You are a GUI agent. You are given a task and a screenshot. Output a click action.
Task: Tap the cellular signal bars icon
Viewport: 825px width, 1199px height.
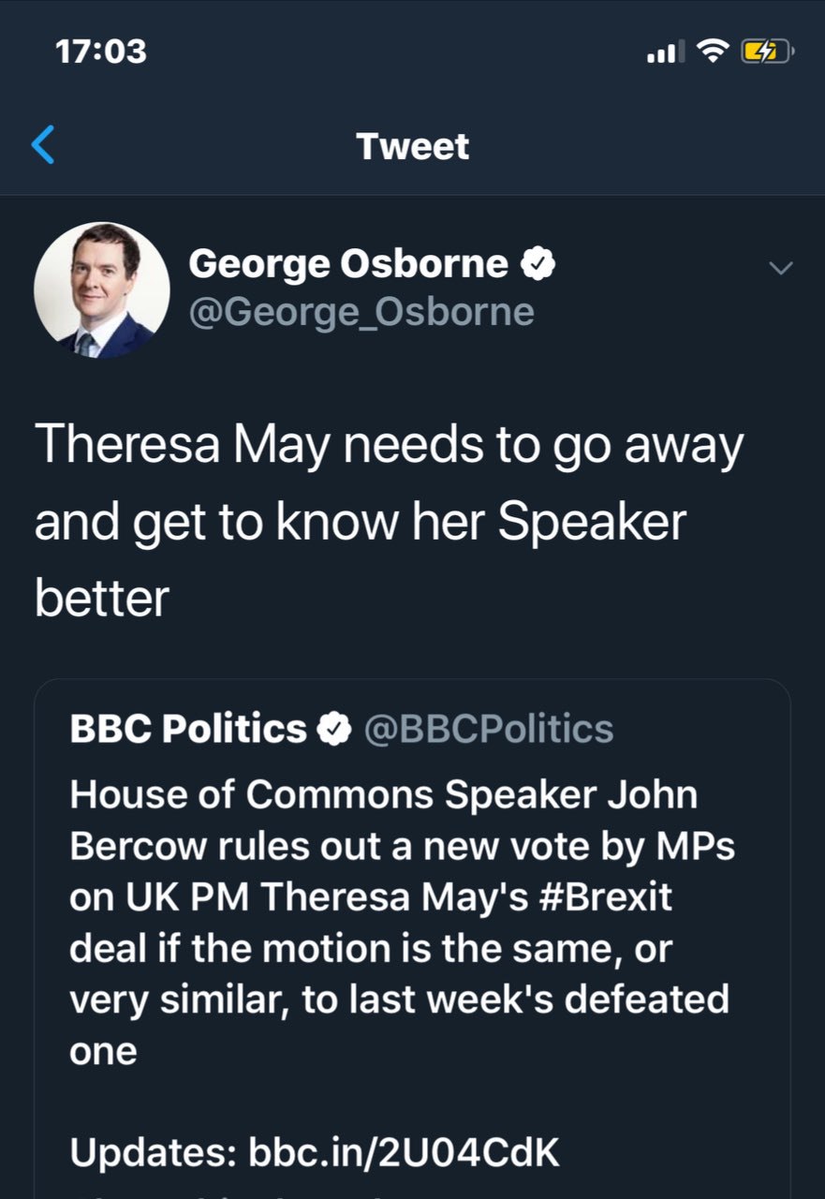(665, 52)
